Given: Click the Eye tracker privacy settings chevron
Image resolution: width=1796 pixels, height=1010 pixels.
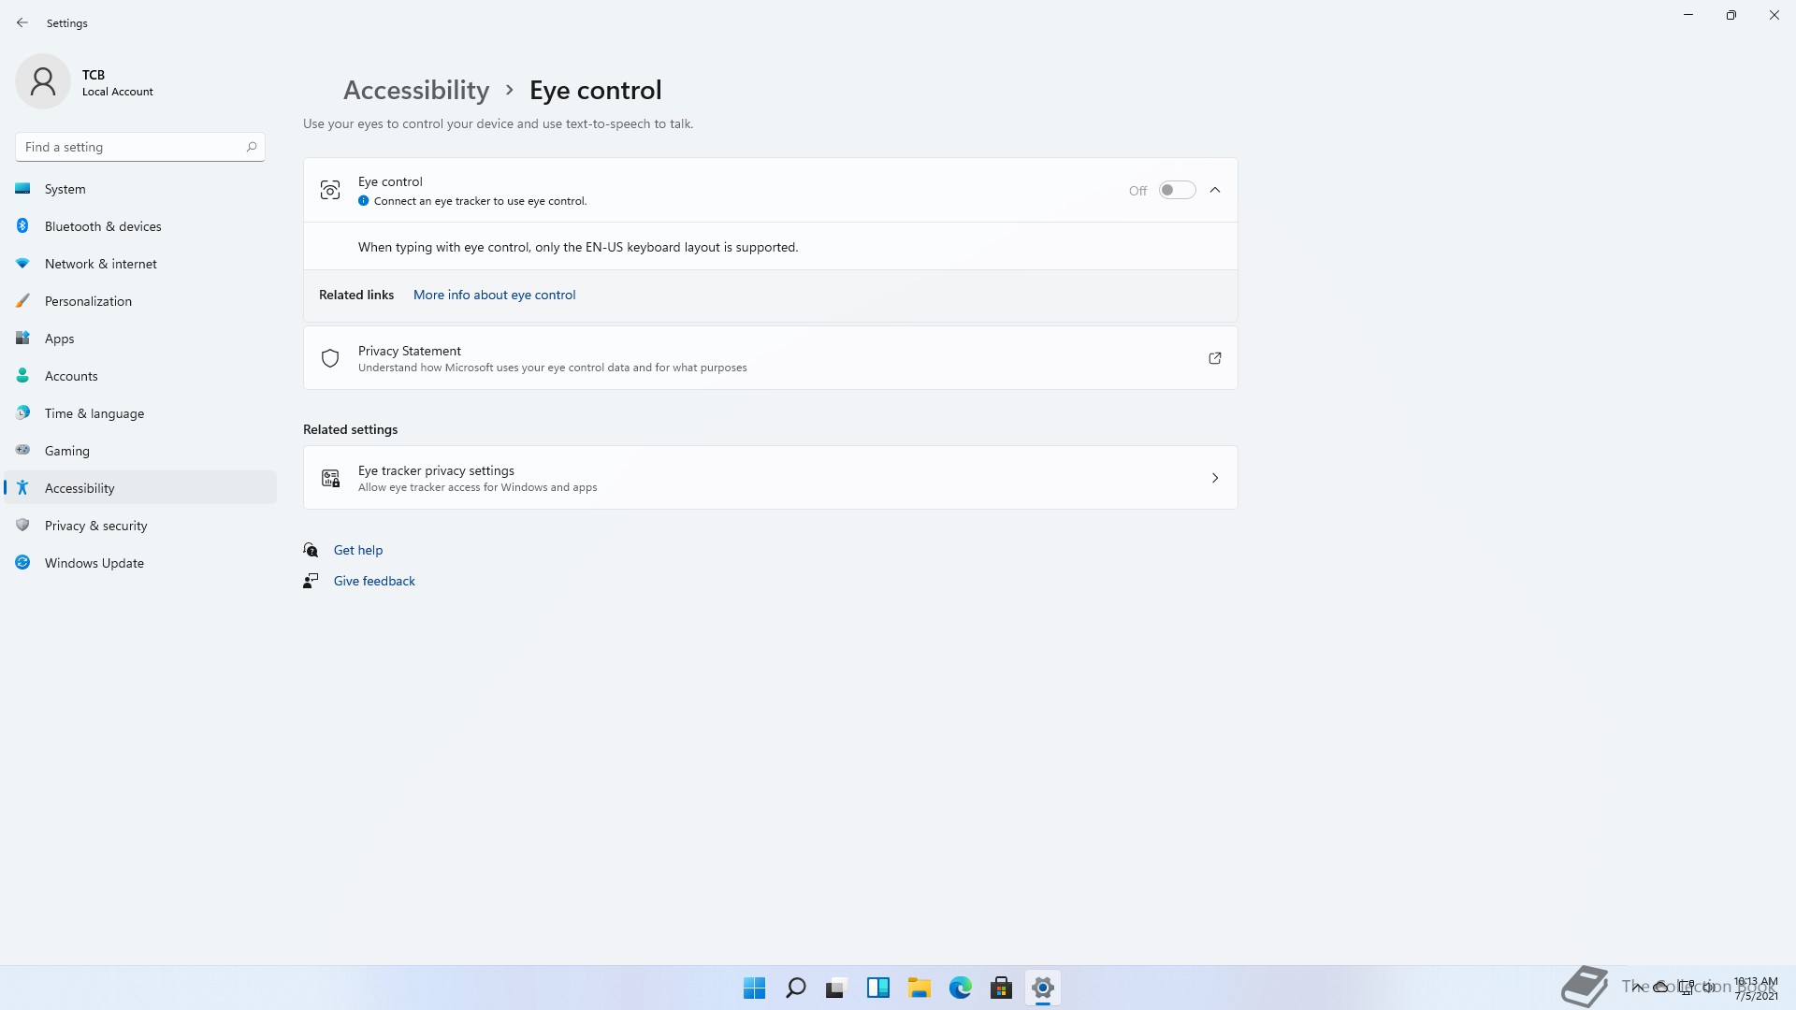Looking at the screenshot, I should (x=1215, y=478).
